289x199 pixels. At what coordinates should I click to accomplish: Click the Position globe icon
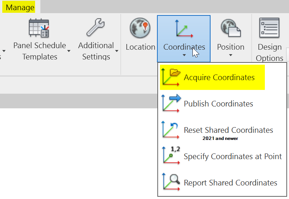click(231, 29)
